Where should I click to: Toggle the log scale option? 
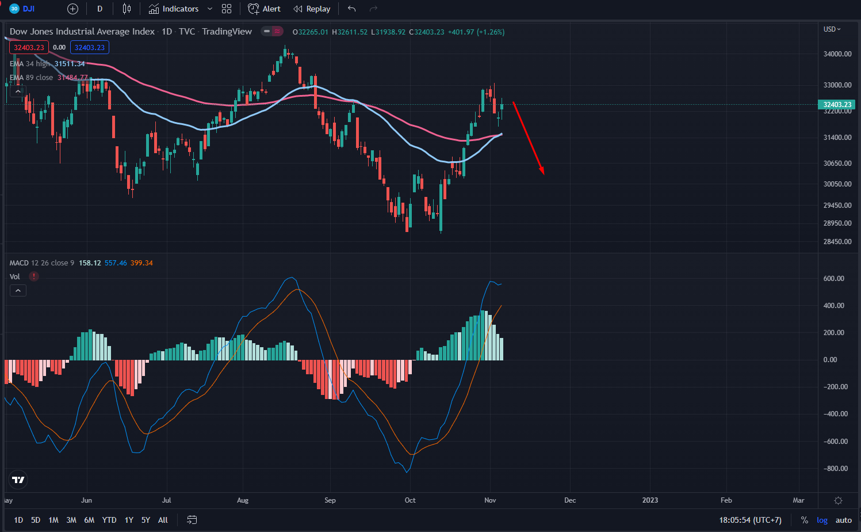tap(822, 520)
